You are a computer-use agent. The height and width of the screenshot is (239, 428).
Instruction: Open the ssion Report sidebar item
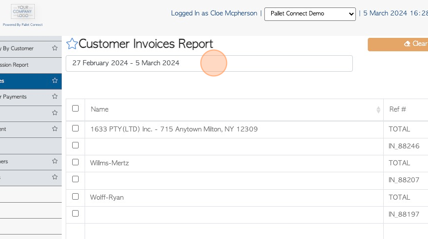pos(30,65)
